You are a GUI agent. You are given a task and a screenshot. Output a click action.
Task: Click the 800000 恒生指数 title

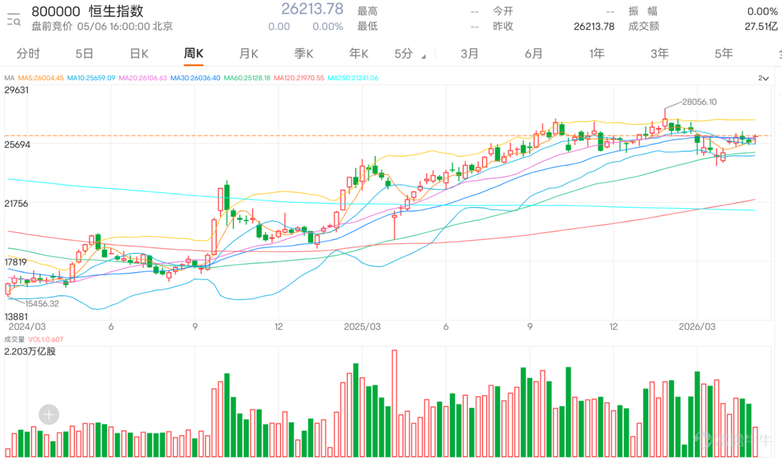87,11
